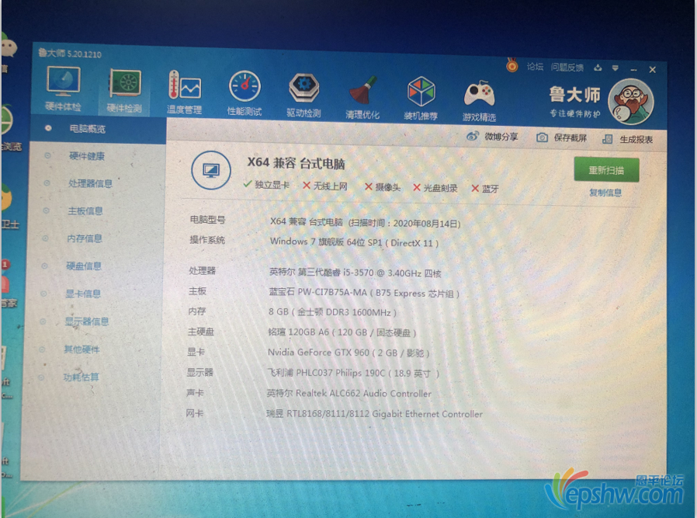Click the 光盘刻录 status item
The width and height of the screenshot is (697, 518).
(435, 188)
